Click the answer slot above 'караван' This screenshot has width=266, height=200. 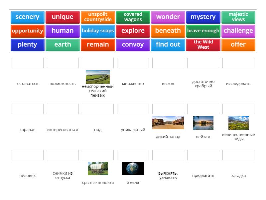(28, 109)
